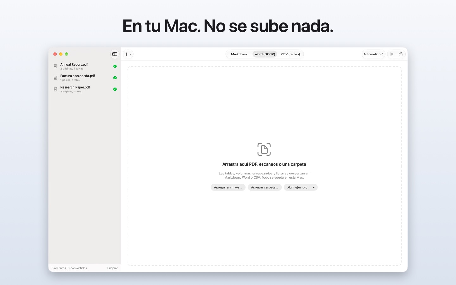Click the Agregar archivos... button
The width and height of the screenshot is (456, 285).
point(228,187)
